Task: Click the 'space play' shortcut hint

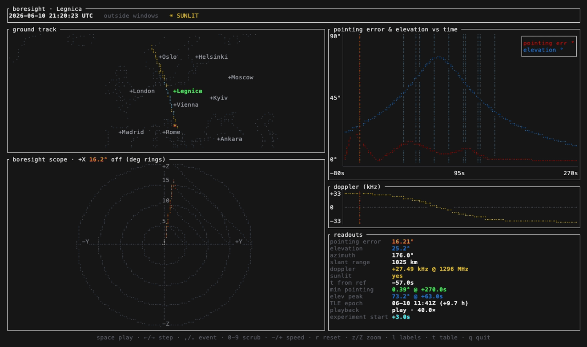Action: 115,338
